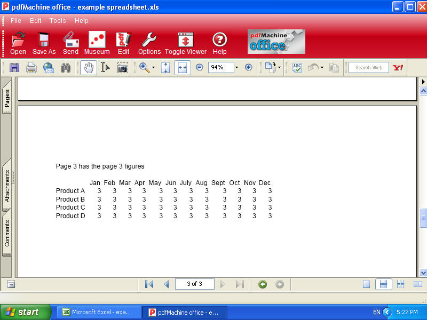Toggle fit width view
Viewport: 427px width, 320px height.
[182, 68]
